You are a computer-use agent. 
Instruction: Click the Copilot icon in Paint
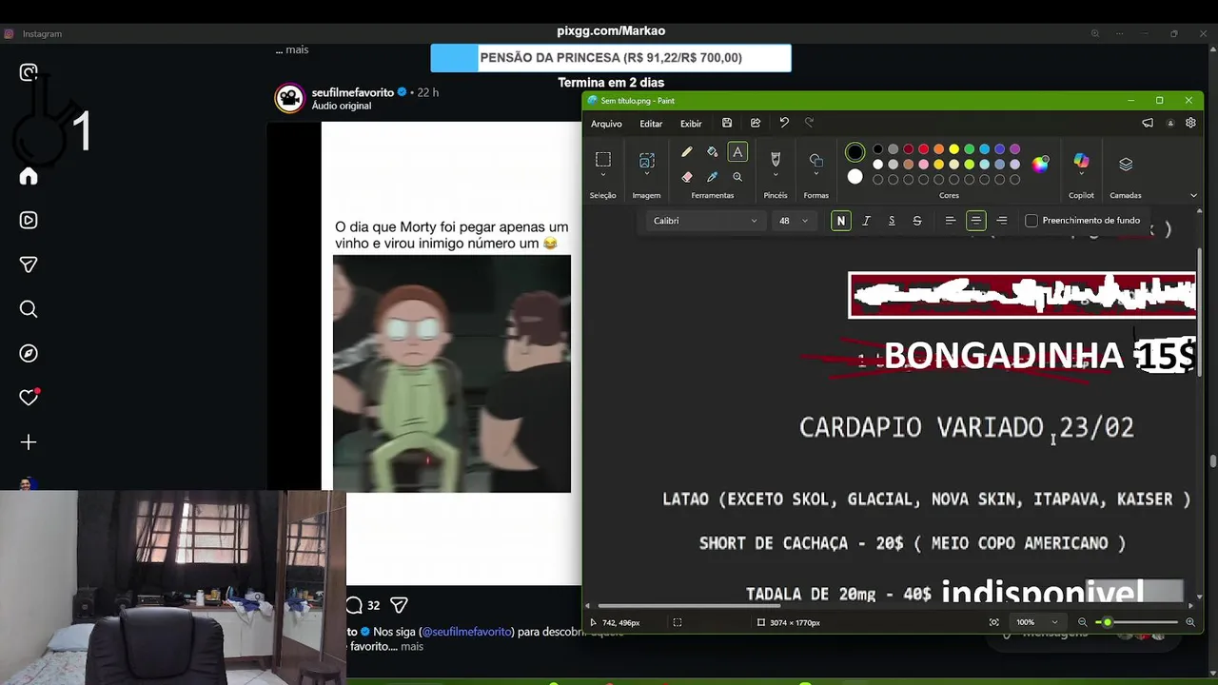tap(1081, 161)
